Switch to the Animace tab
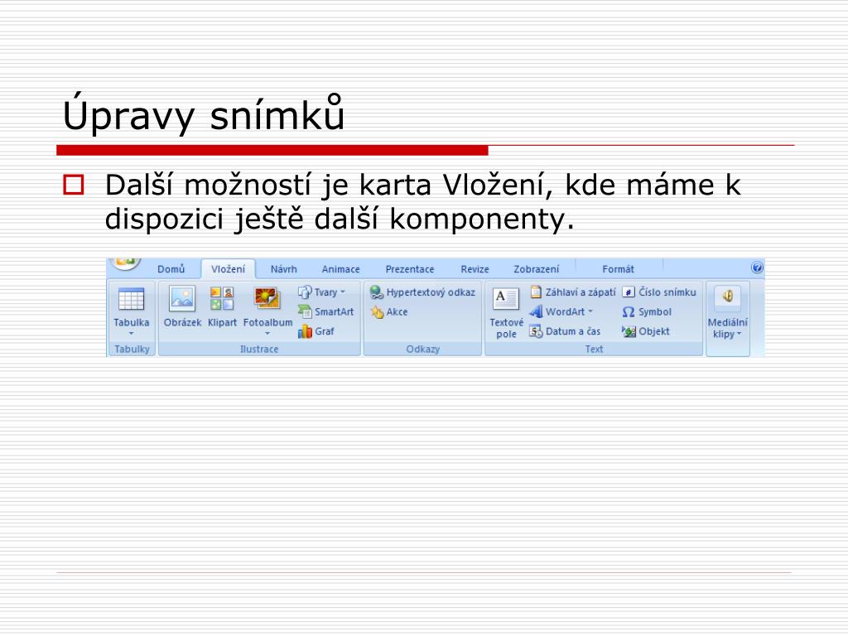 click(x=340, y=269)
